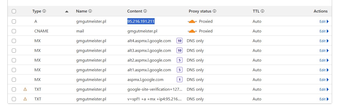Viewport: 339px width, 107px height.
Task: Check the box for the A record row
Action: click(14, 21)
